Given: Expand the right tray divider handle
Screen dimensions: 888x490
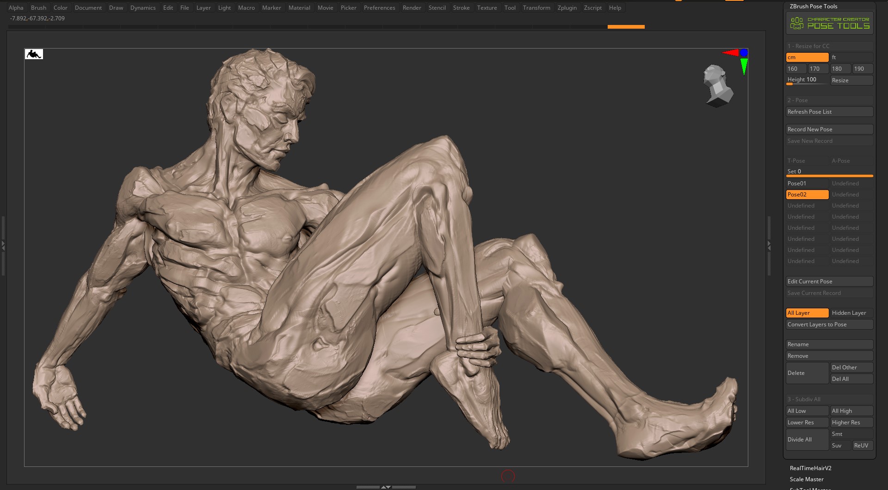Looking at the screenshot, I should click(x=769, y=245).
